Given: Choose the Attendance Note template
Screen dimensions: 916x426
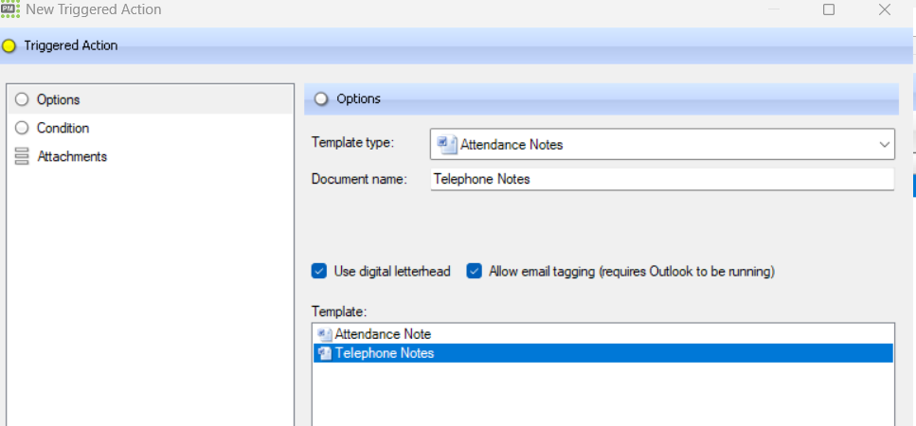Looking at the screenshot, I should click(x=383, y=334).
